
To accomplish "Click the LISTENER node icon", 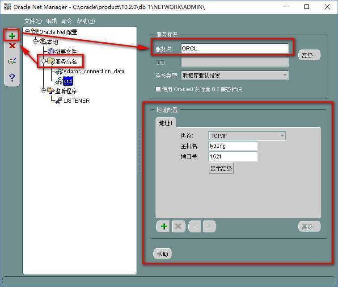I will 59,100.
